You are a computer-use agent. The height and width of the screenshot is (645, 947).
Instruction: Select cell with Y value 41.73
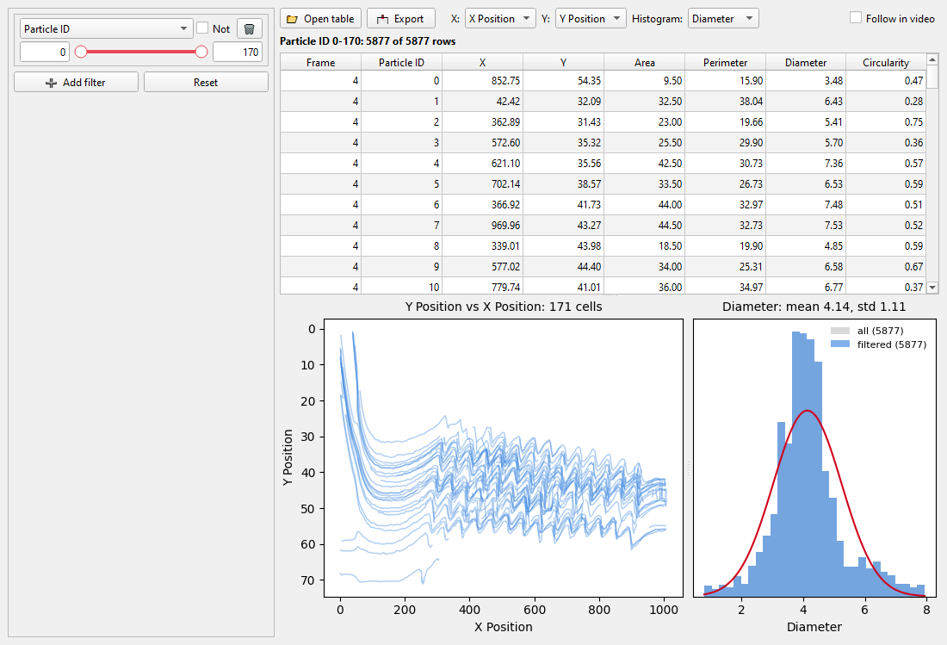point(564,204)
